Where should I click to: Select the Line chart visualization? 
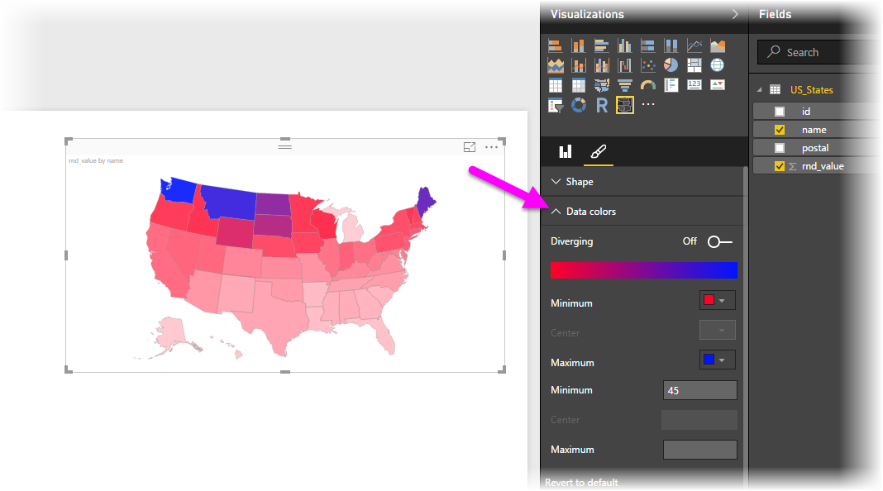point(695,45)
